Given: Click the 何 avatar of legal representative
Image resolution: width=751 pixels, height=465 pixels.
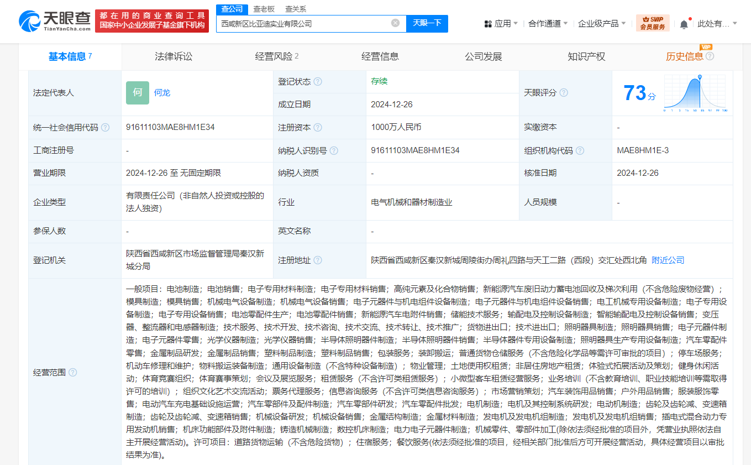Looking at the screenshot, I should (x=138, y=93).
